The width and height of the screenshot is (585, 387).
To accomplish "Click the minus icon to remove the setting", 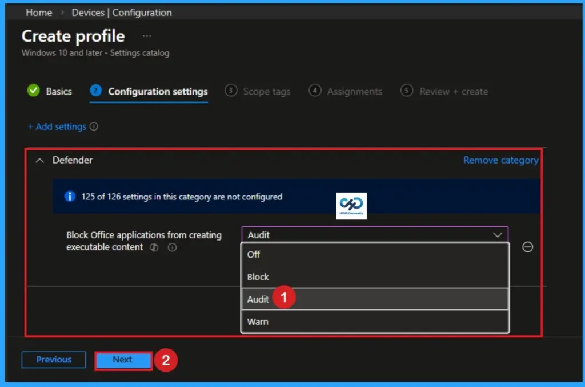I will [527, 247].
